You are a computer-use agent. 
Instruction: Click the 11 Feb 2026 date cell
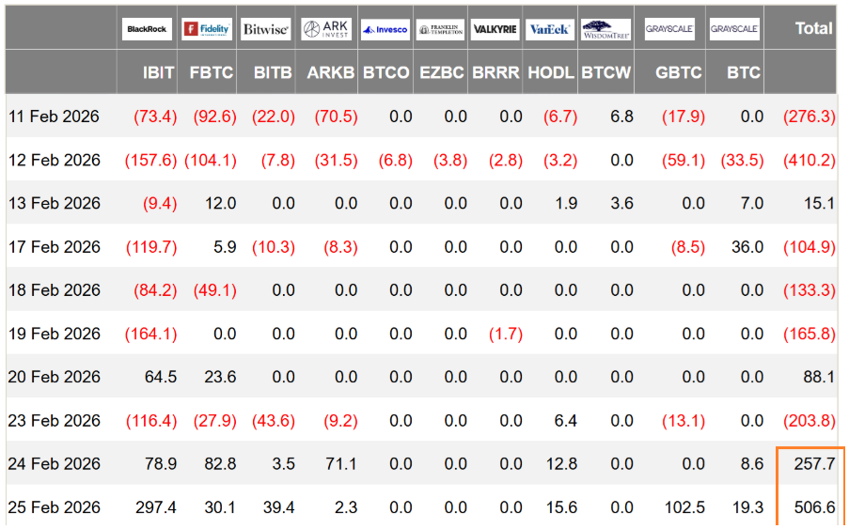[54, 117]
